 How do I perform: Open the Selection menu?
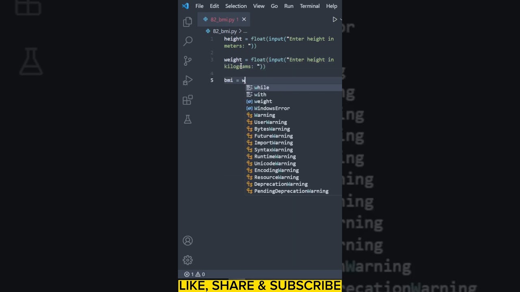236,6
